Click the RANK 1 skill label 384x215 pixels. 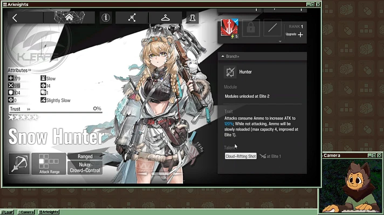coord(296,26)
